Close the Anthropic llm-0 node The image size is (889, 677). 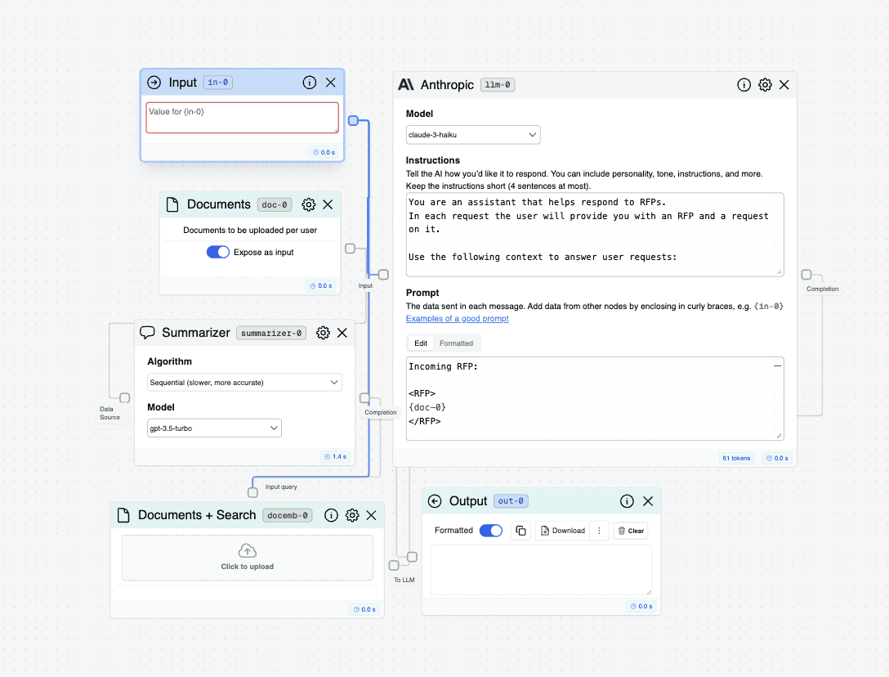coord(784,84)
